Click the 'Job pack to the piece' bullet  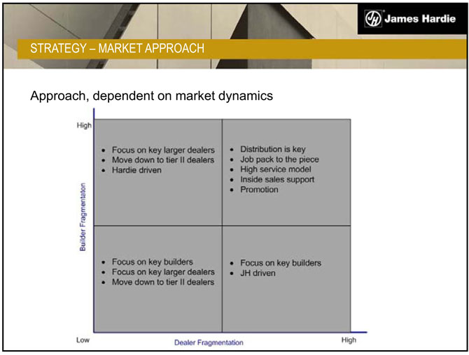point(279,159)
